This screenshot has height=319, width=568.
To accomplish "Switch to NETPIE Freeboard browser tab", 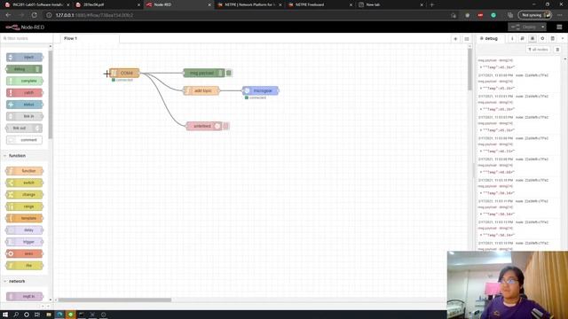I will click(321, 4).
